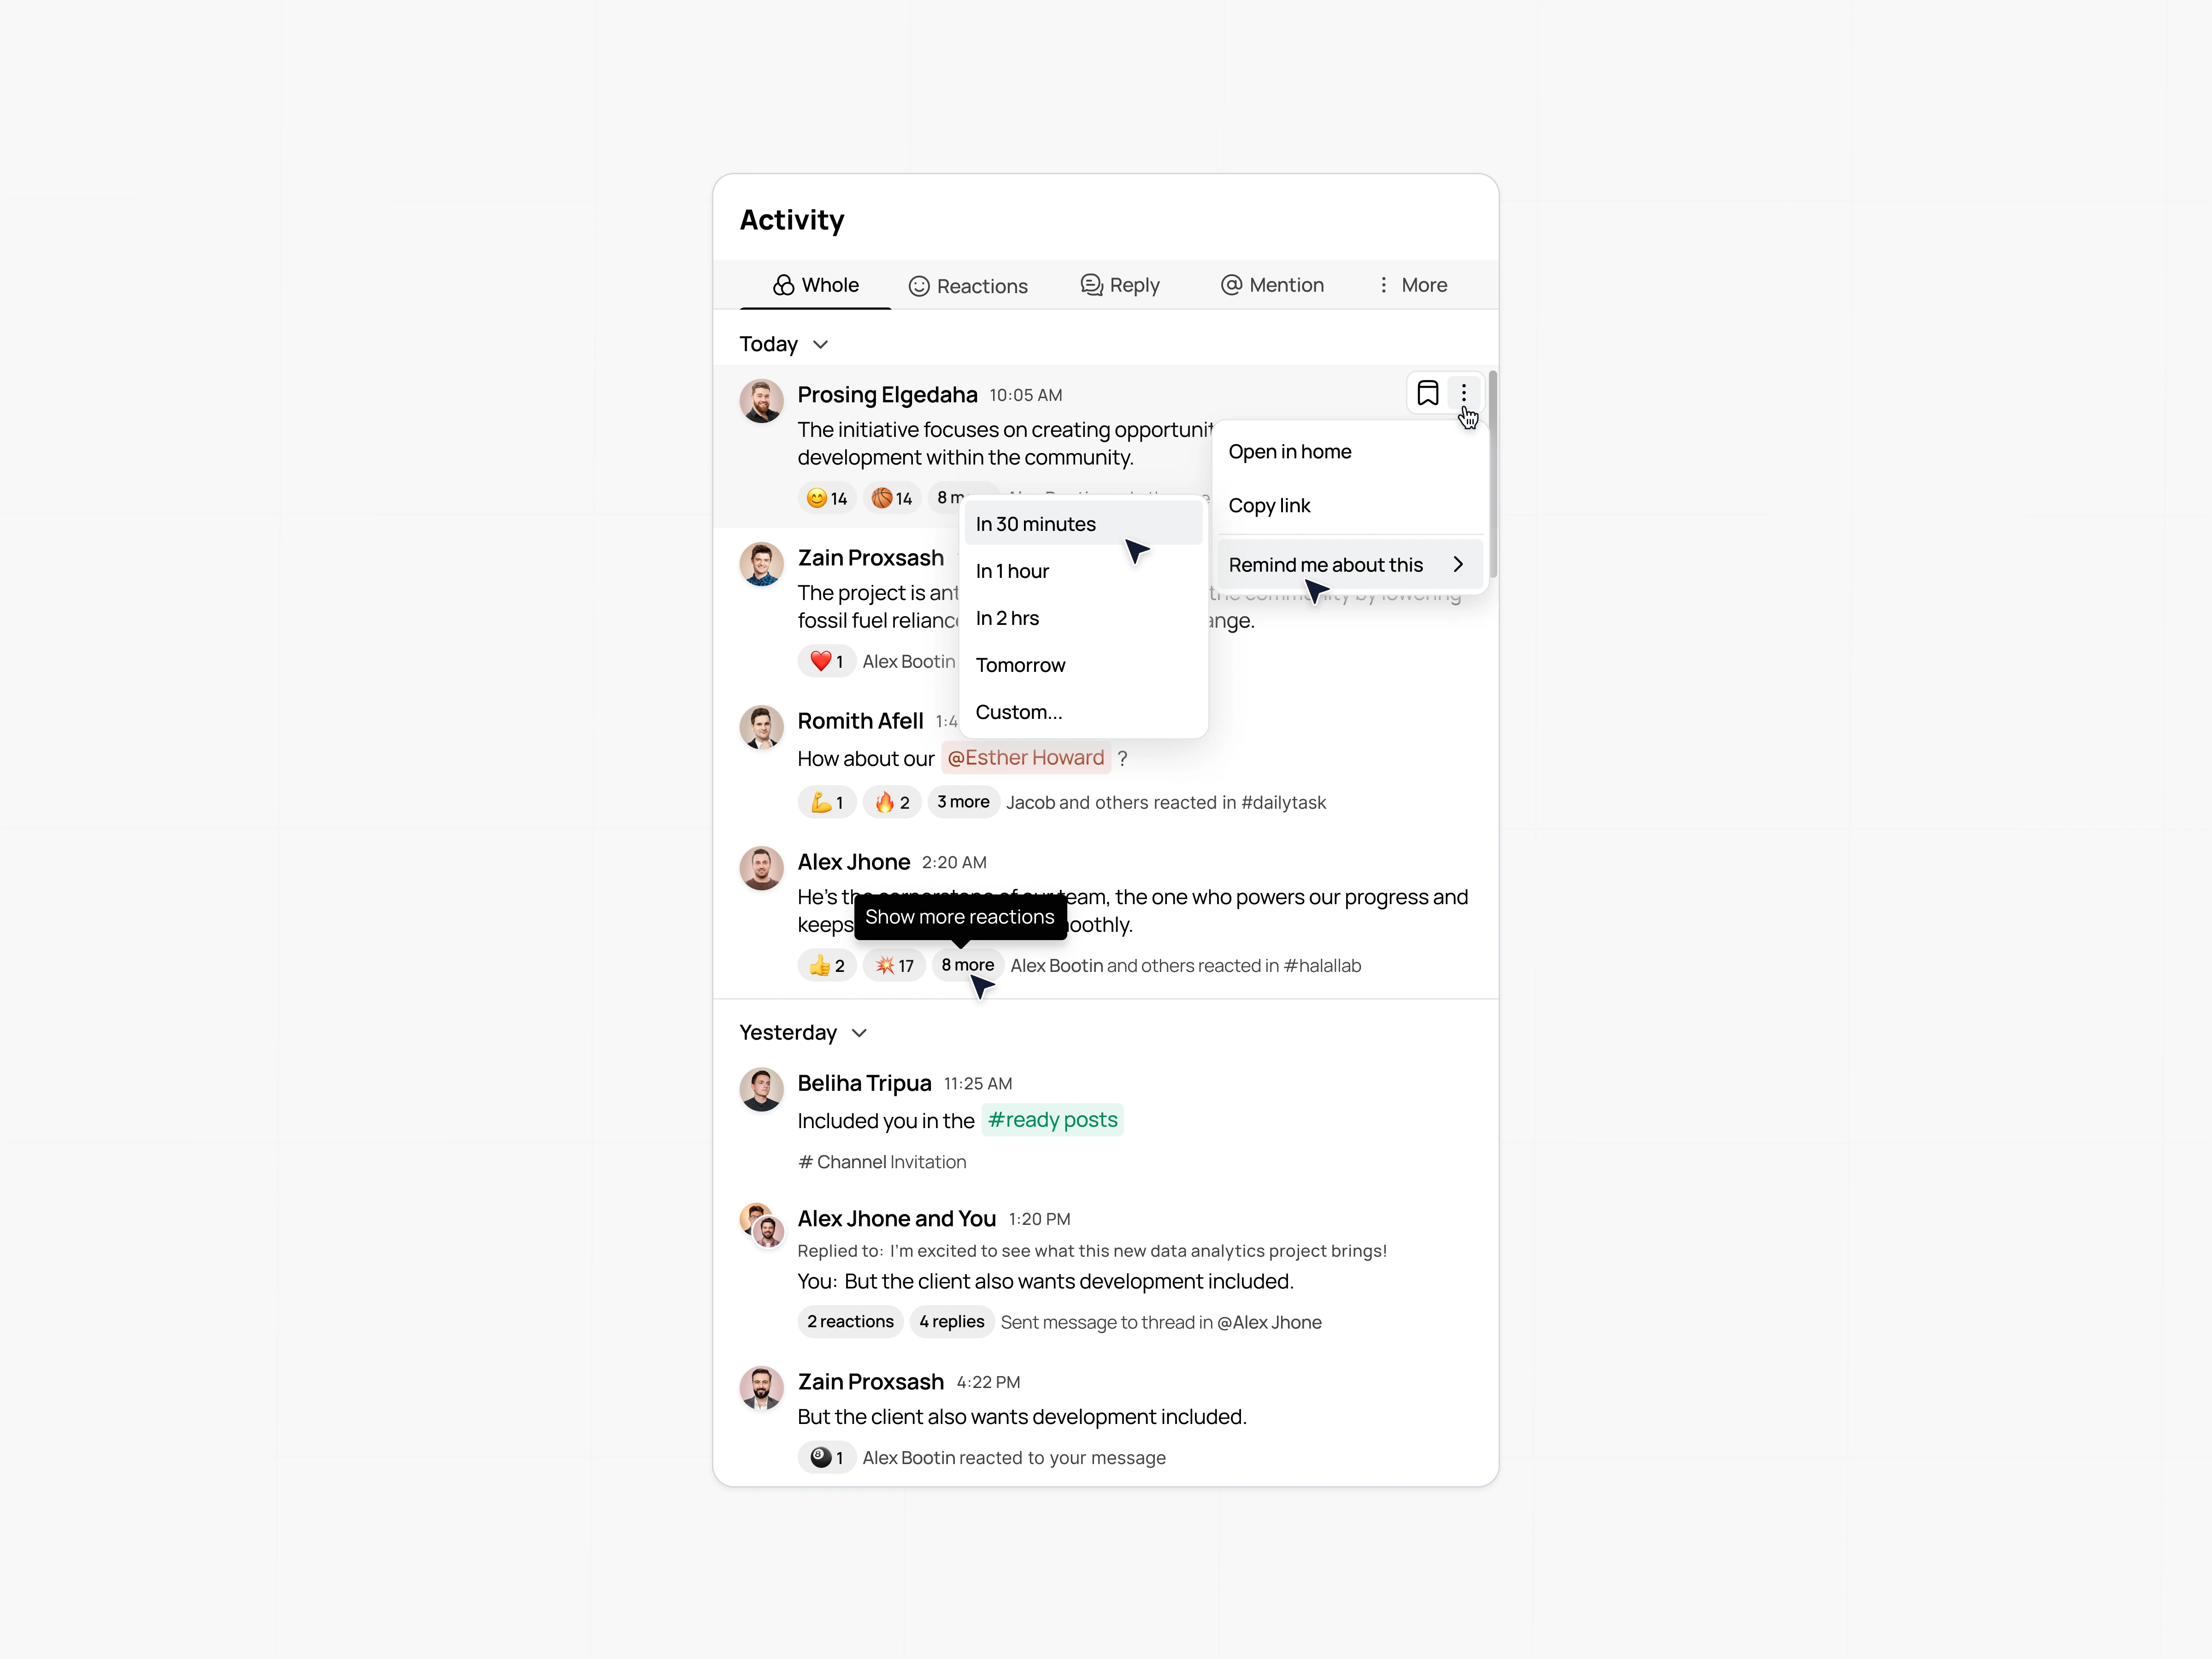Select Copy link from the menu

pyautogui.click(x=1349, y=506)
